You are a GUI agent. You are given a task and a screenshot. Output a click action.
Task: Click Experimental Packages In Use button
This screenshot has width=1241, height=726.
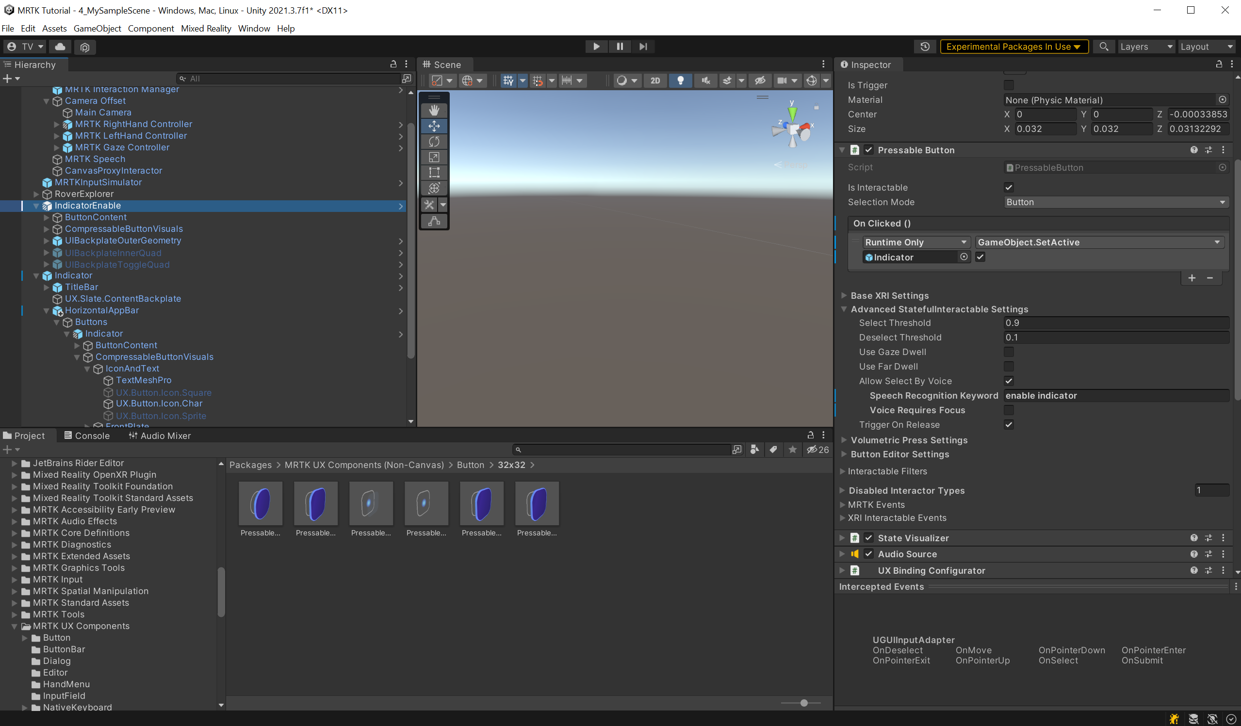(1013, 46)
